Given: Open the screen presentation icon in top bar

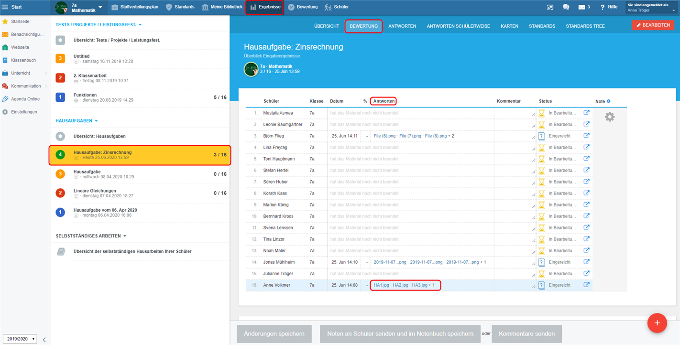Looking at the screenshot, I should pos(550,7).
